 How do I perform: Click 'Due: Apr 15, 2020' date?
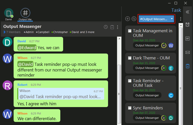point(144,63)
